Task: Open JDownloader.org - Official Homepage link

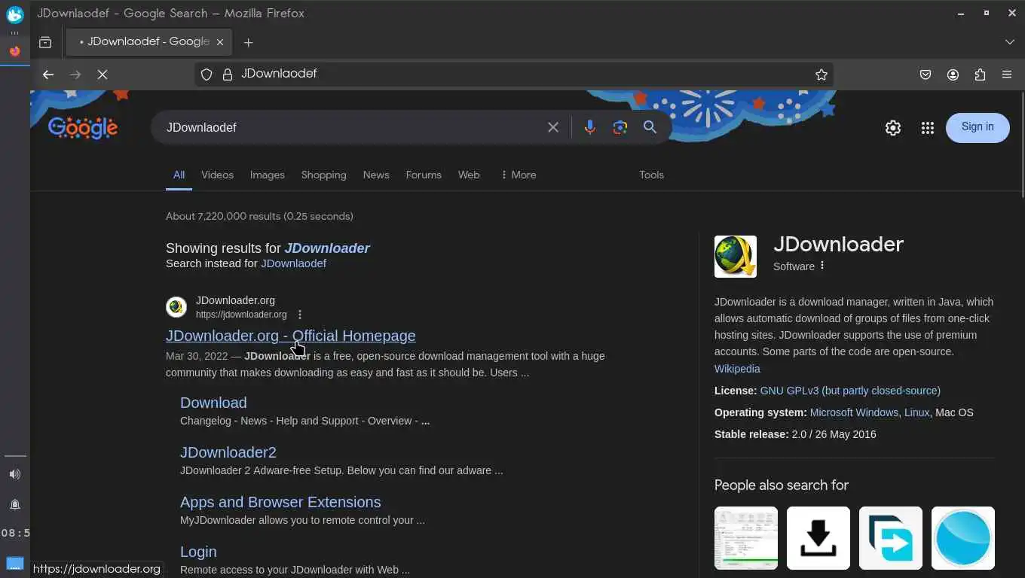Action: click(291, 336)
